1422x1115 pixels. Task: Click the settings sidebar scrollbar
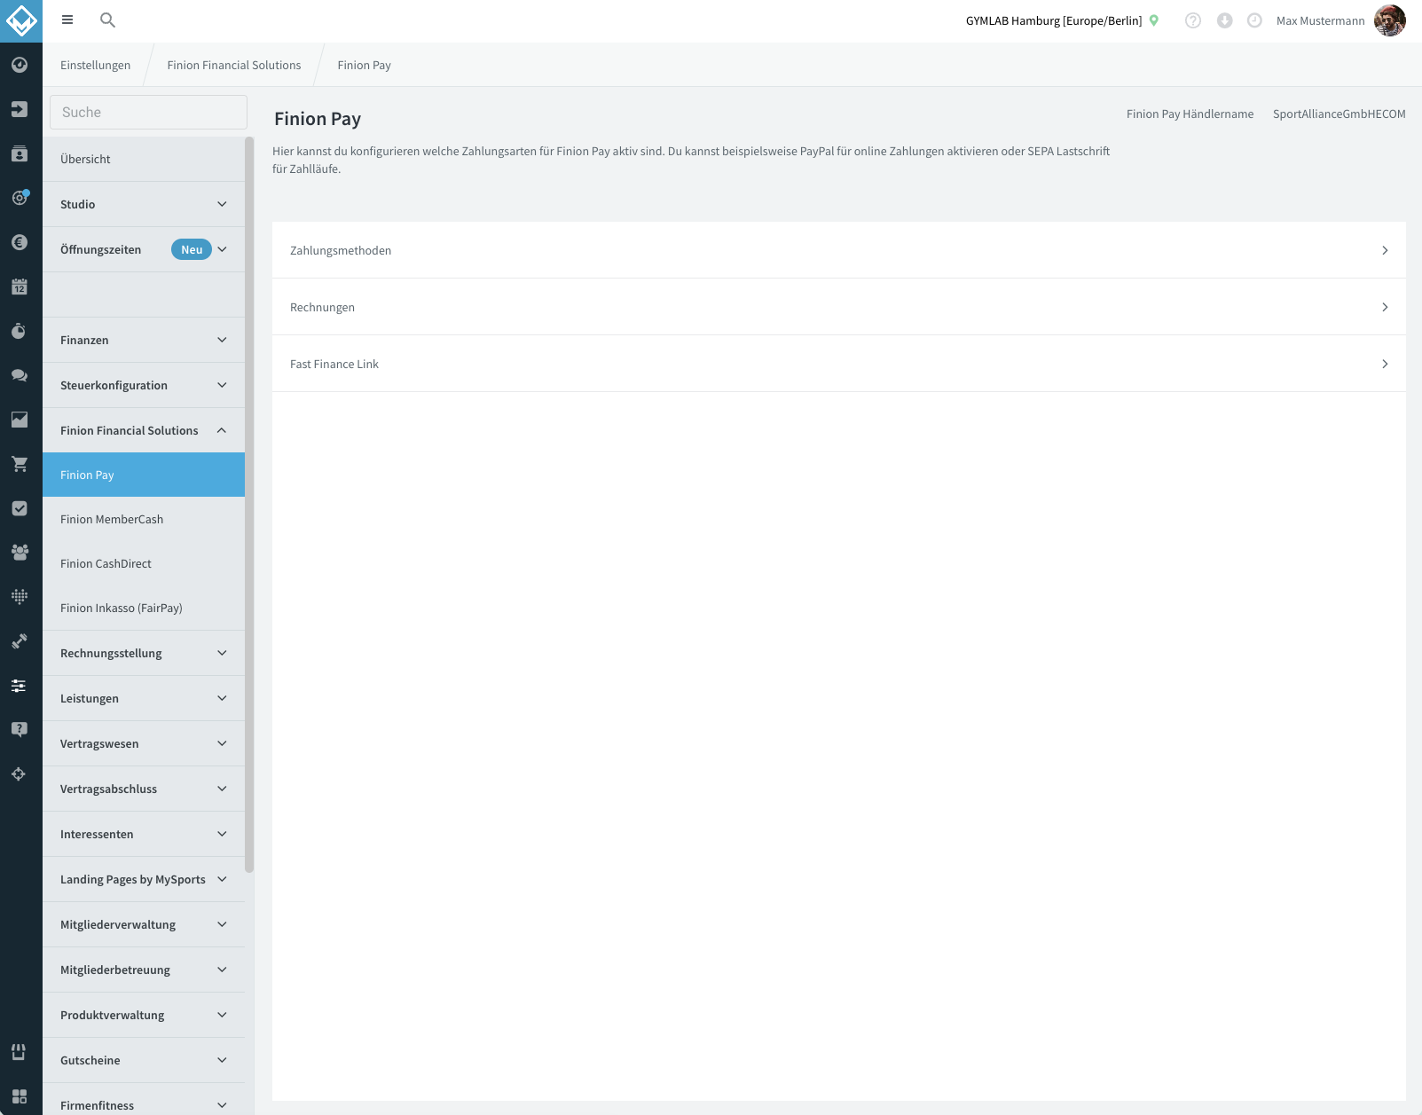[x=249, y=505]
